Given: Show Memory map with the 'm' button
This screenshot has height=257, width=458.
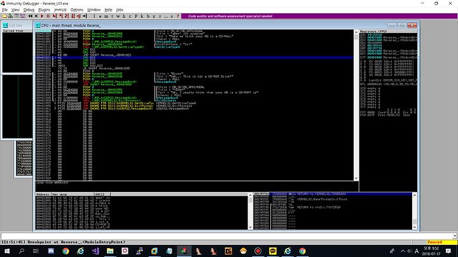Looking at the screenshot, I should tap(106, 16).
